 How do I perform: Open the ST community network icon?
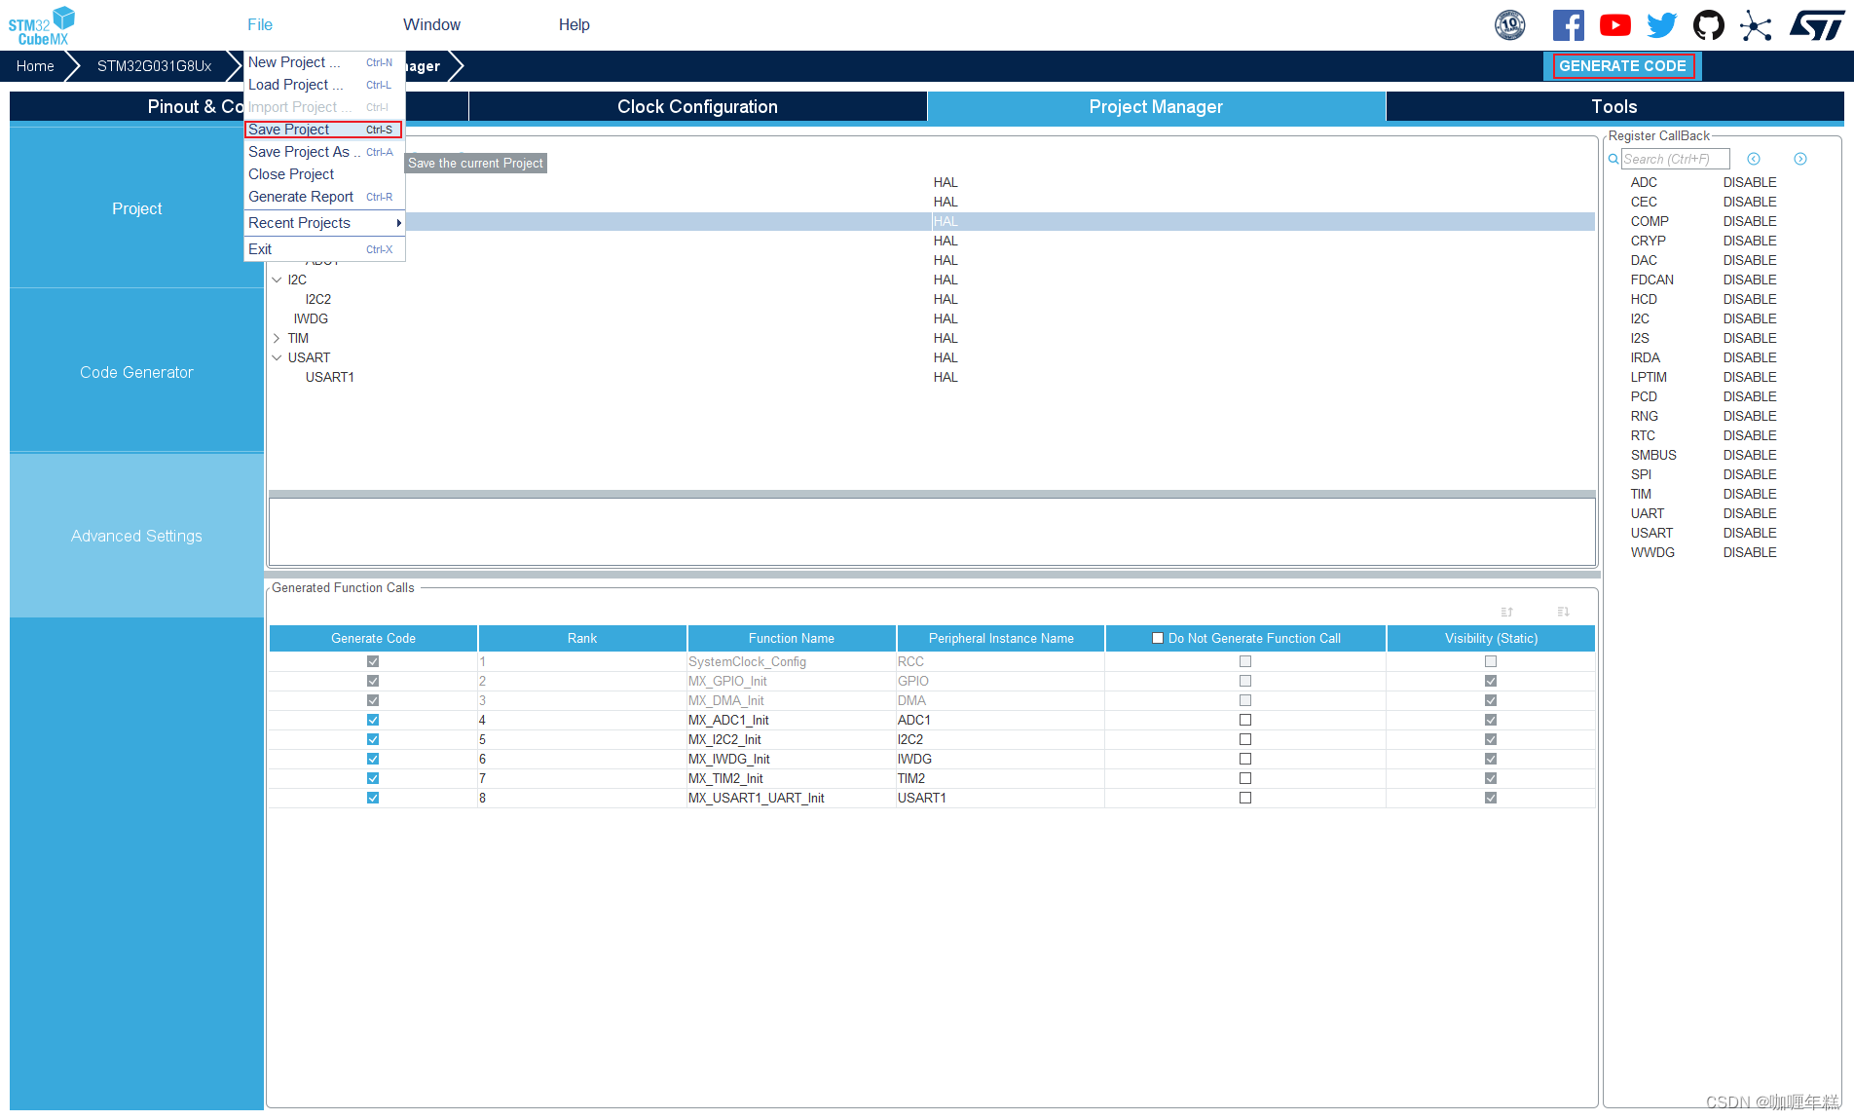[x=1756, y=25]
